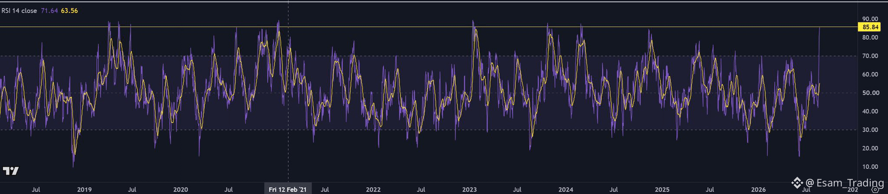This screenshot has width=888, height=194.
Task: Click the 20.00 level on the price scale
Action: [x=870, y=148]
